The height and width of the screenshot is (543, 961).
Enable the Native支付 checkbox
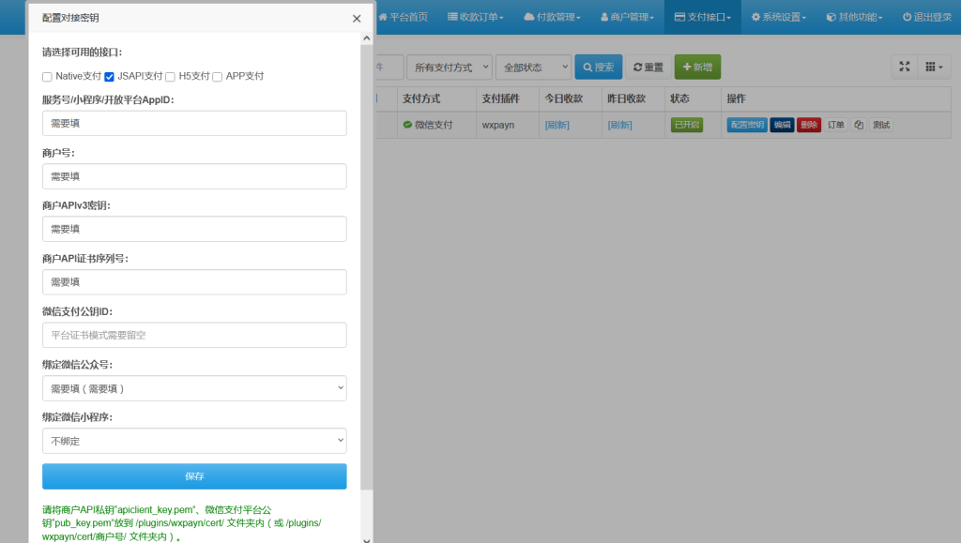[x=45, y=76]
